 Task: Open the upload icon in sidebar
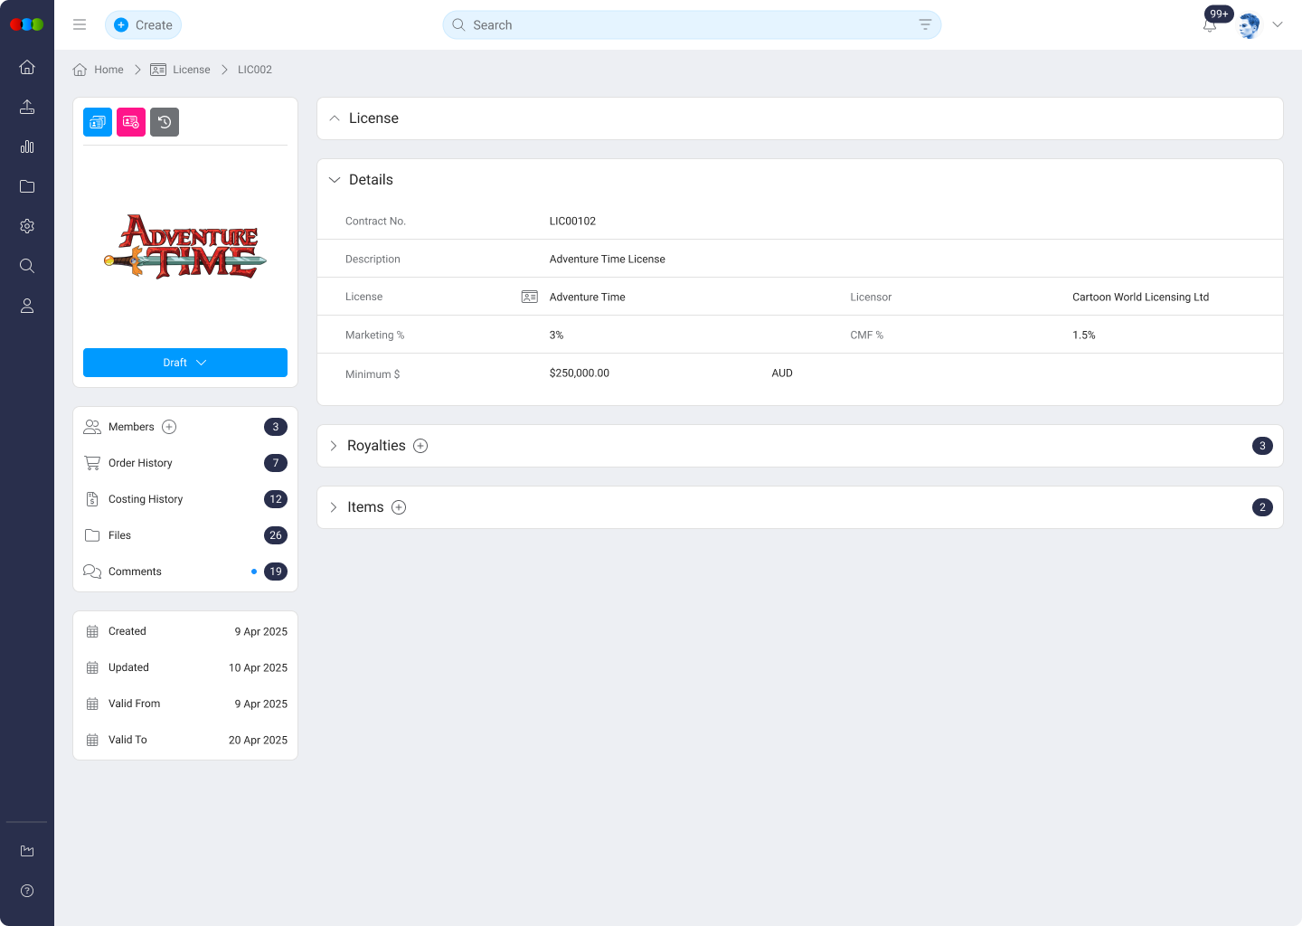point(26,107)
